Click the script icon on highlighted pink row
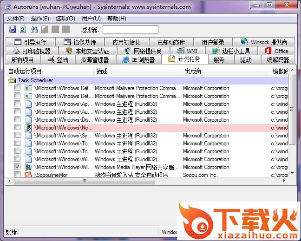Viewport: 301px width, 241px height. [x=28, y=128]
